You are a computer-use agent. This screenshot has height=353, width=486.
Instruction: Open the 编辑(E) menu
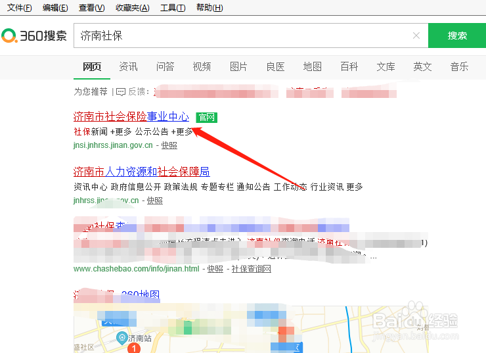pos(55,7)
